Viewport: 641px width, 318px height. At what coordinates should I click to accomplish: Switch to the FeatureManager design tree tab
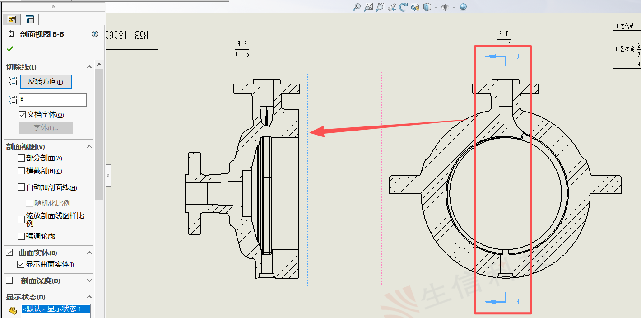(12, 19)
